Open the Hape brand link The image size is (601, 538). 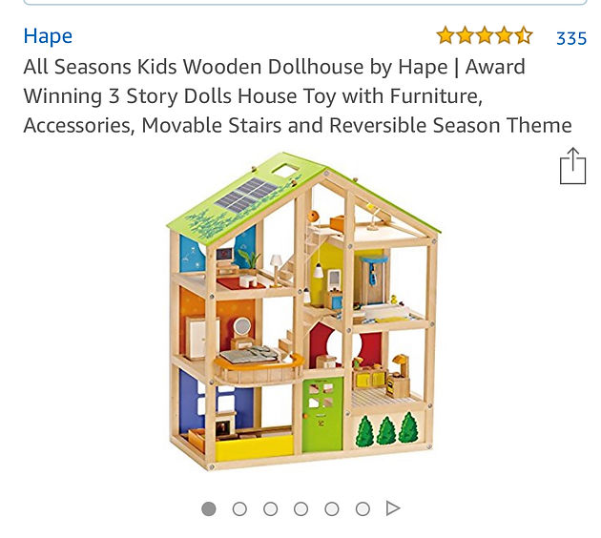click(48, 36)
